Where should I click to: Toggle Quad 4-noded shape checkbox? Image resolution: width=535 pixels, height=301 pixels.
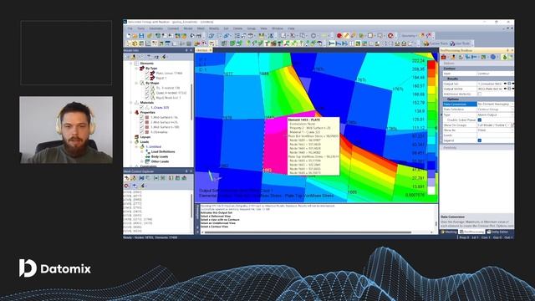point(147,93)
